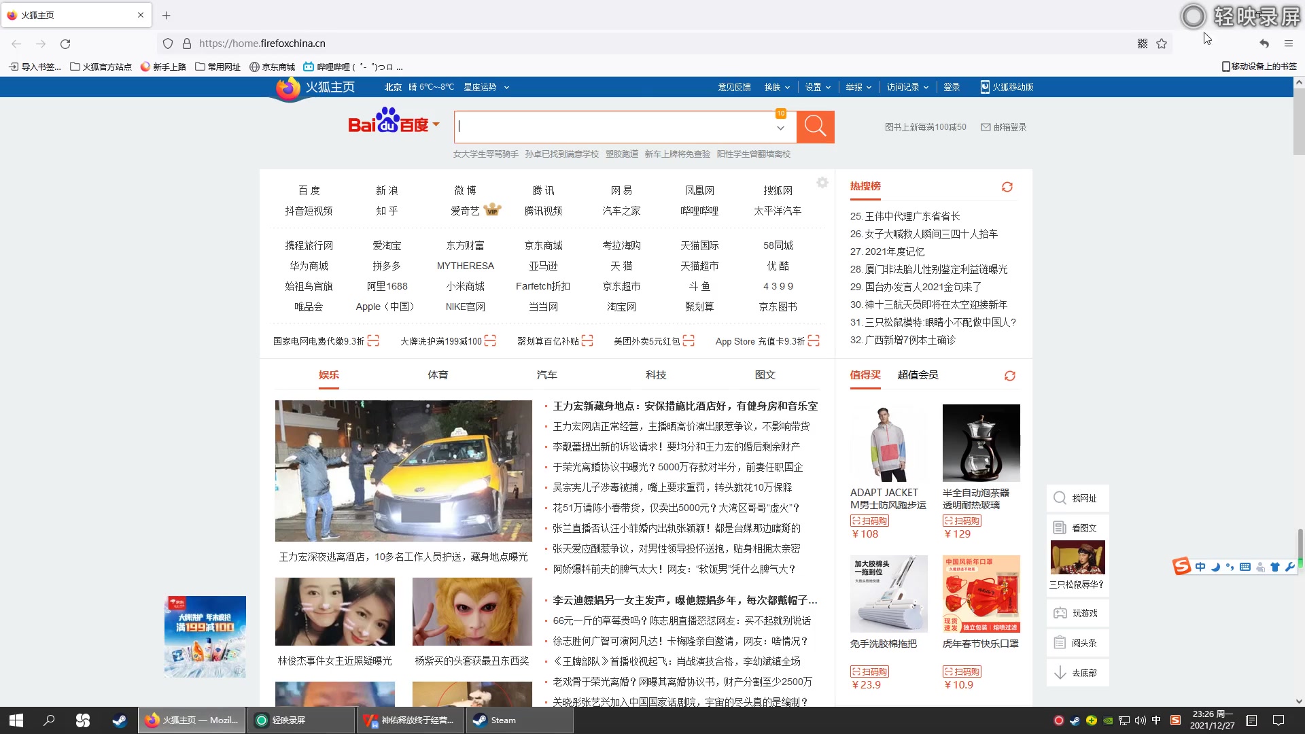Click the 登录 login link
This screenshot has width=1305, height=734.
(952, 87)
